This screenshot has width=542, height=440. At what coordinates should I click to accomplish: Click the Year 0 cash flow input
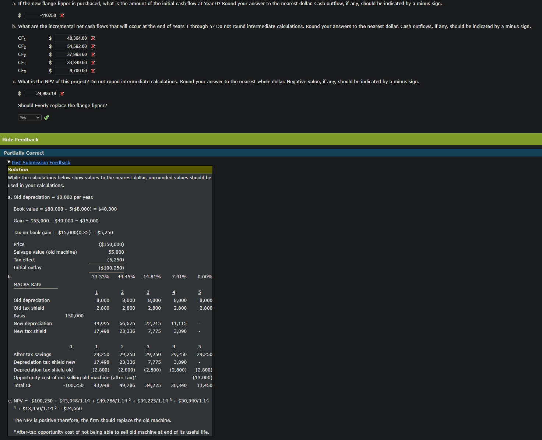tap(41, 15)
